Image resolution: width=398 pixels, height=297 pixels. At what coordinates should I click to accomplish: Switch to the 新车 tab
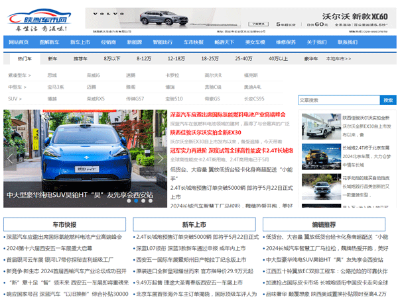[x=52, y=59]
